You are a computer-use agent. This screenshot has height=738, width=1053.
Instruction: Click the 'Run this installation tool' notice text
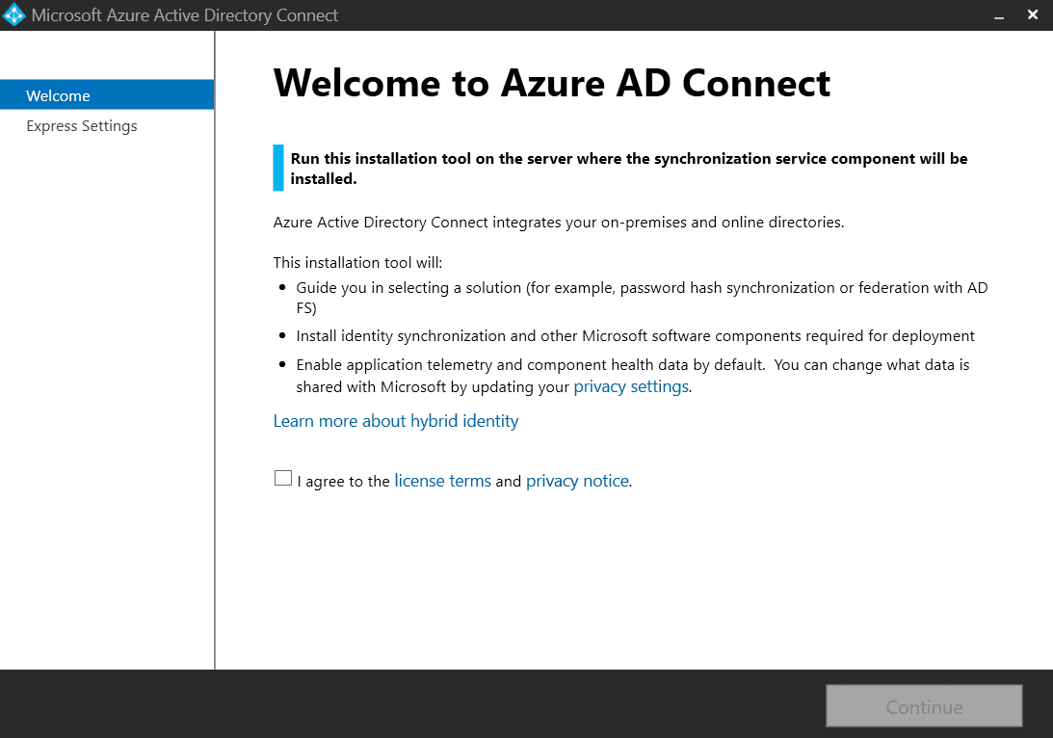(x=628, y=169)
